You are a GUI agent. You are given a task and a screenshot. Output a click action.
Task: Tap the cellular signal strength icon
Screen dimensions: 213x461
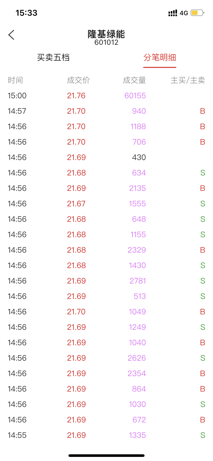(173, 13)
